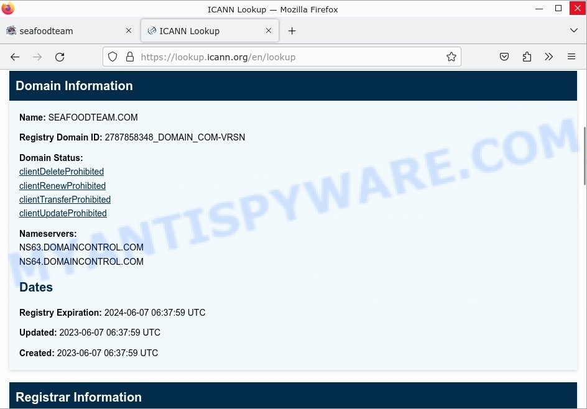Focus the URL address bar
Image resolution: width=587 pixels, height=409 pixels.
pos(282,57)
